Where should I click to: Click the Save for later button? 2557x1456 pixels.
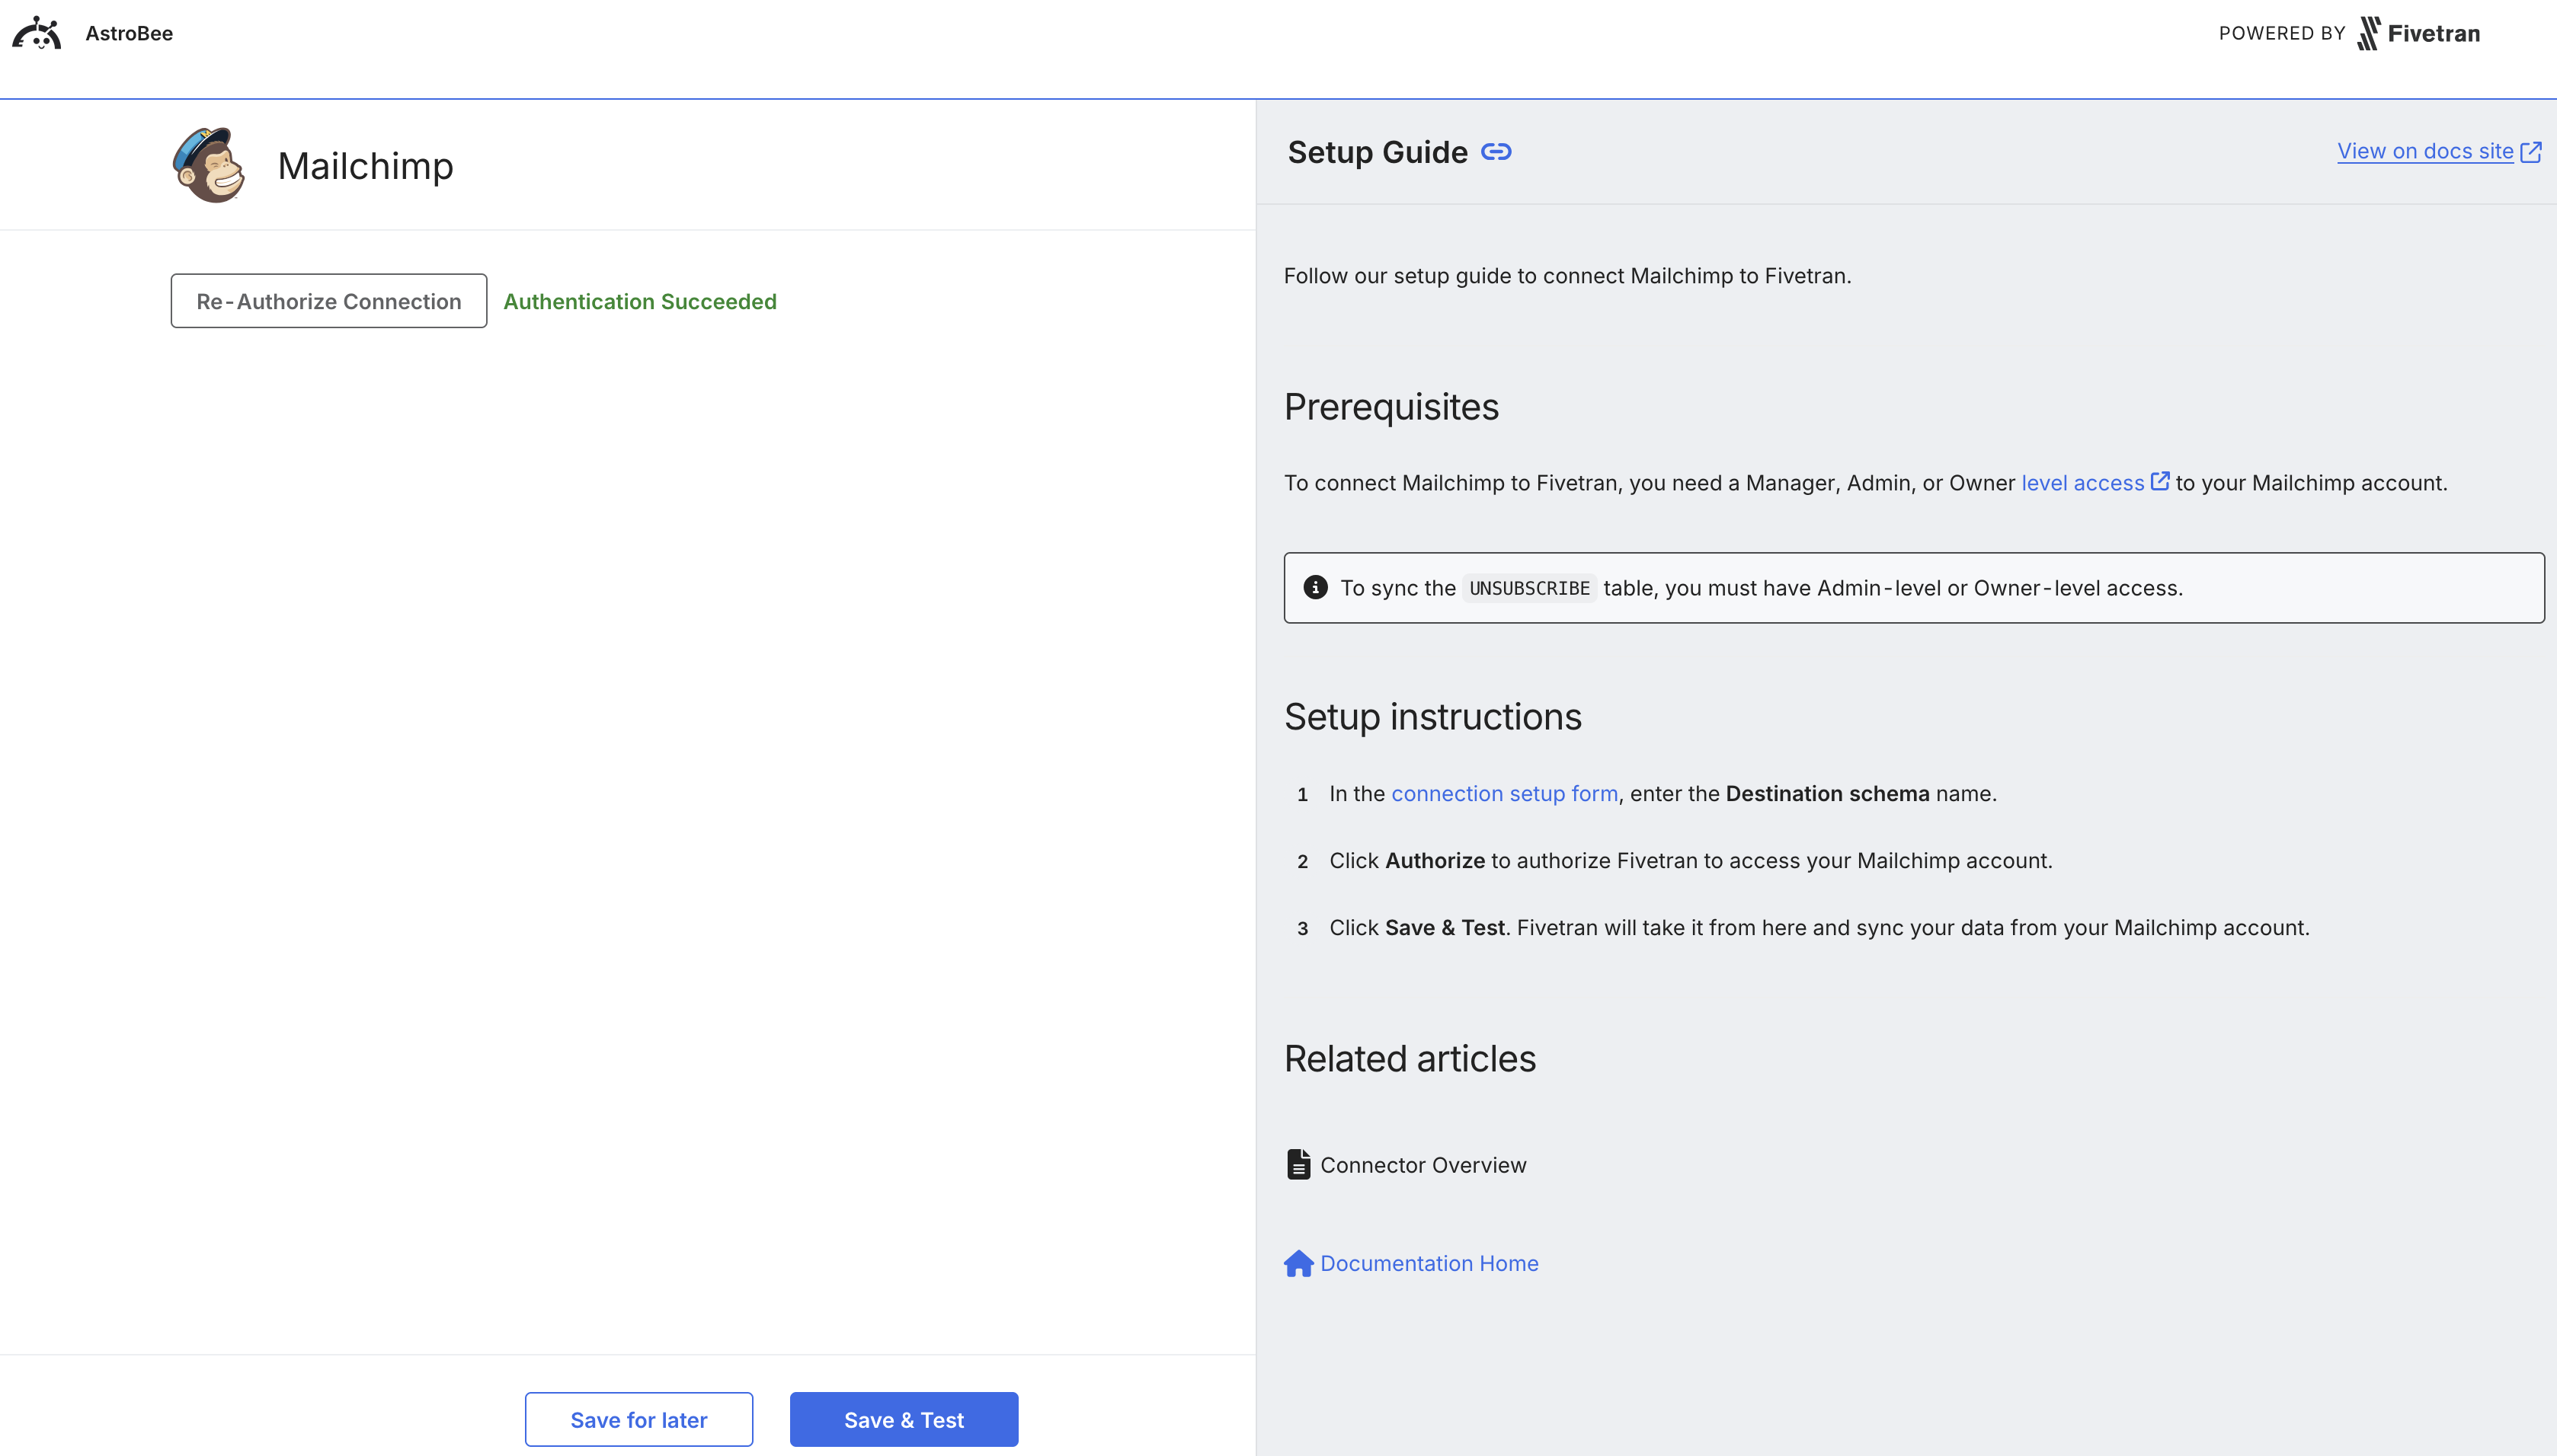tap(638, 1419)
